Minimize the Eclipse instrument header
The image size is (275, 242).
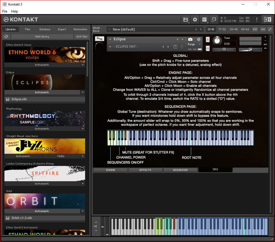(x=265, y=41)
